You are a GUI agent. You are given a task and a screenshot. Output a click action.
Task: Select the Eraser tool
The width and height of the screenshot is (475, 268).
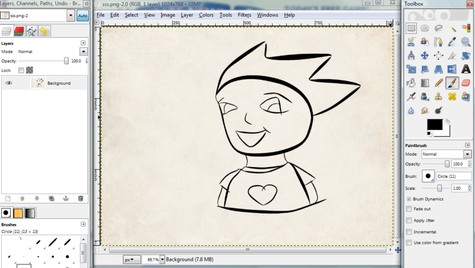point(465,82)
